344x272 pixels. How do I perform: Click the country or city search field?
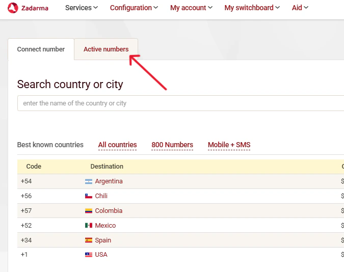[180, 103]
